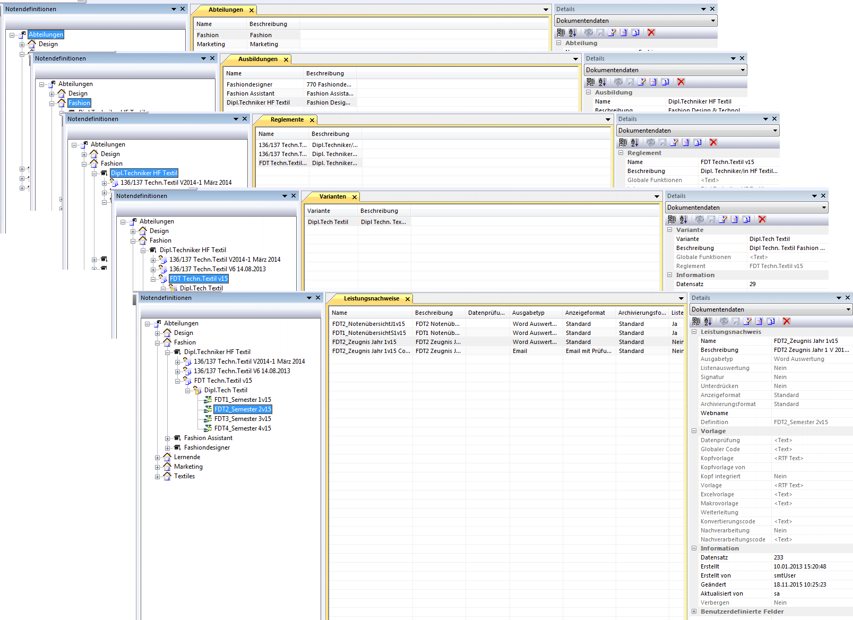
Task: Click edit document icon in Leistungsnachweis details toolbar
Action: 747,321
